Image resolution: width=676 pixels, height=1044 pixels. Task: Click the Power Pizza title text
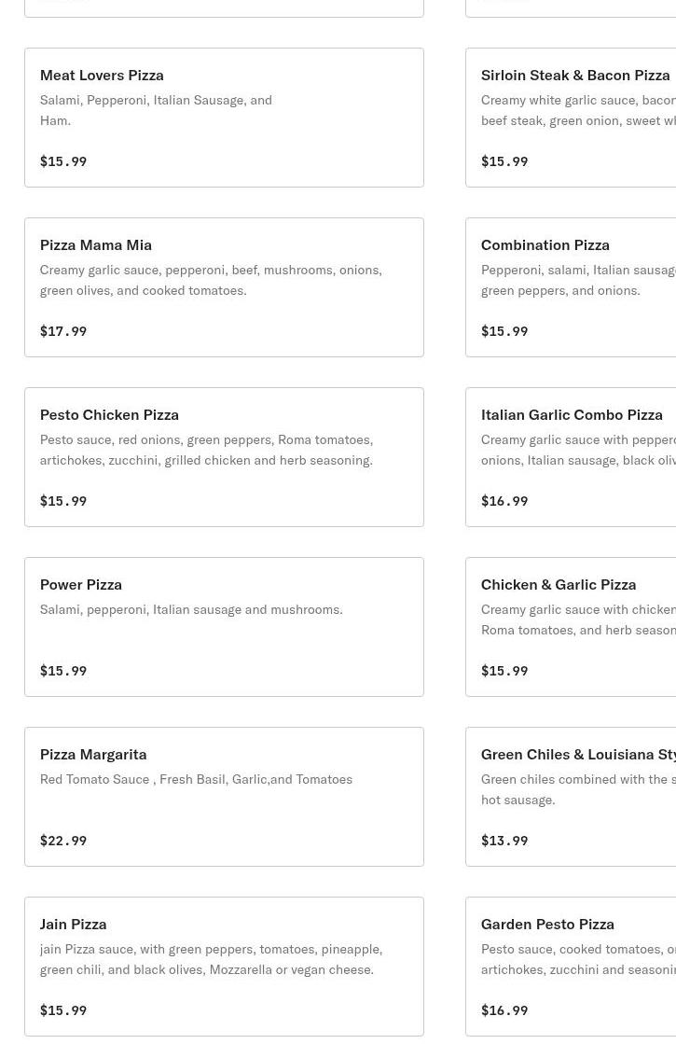(81, 584)
